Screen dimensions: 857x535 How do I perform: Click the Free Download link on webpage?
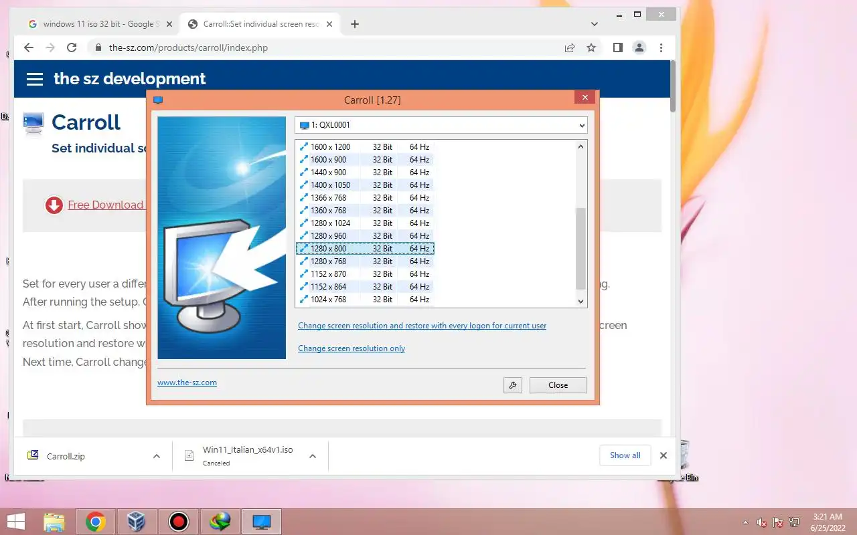(105, 205)
